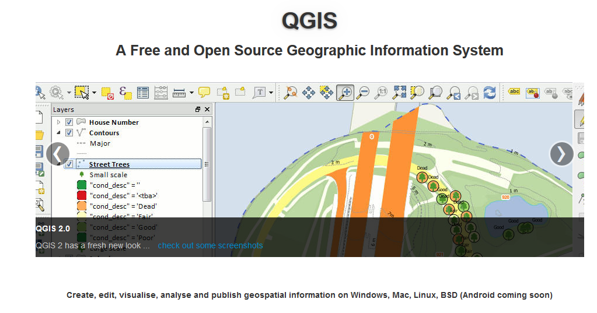Click the Zoom to Native Resolution 1:1 icon

(381, 93)
